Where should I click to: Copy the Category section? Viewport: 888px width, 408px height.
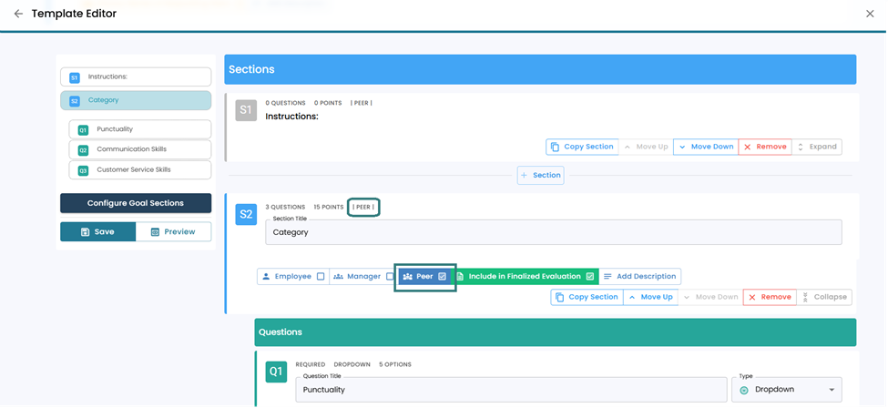pos(587,298)
